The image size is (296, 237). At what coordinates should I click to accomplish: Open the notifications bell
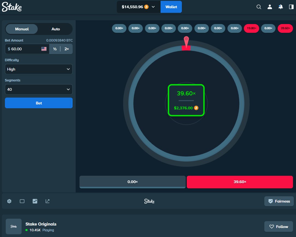(x=281, y=7)
